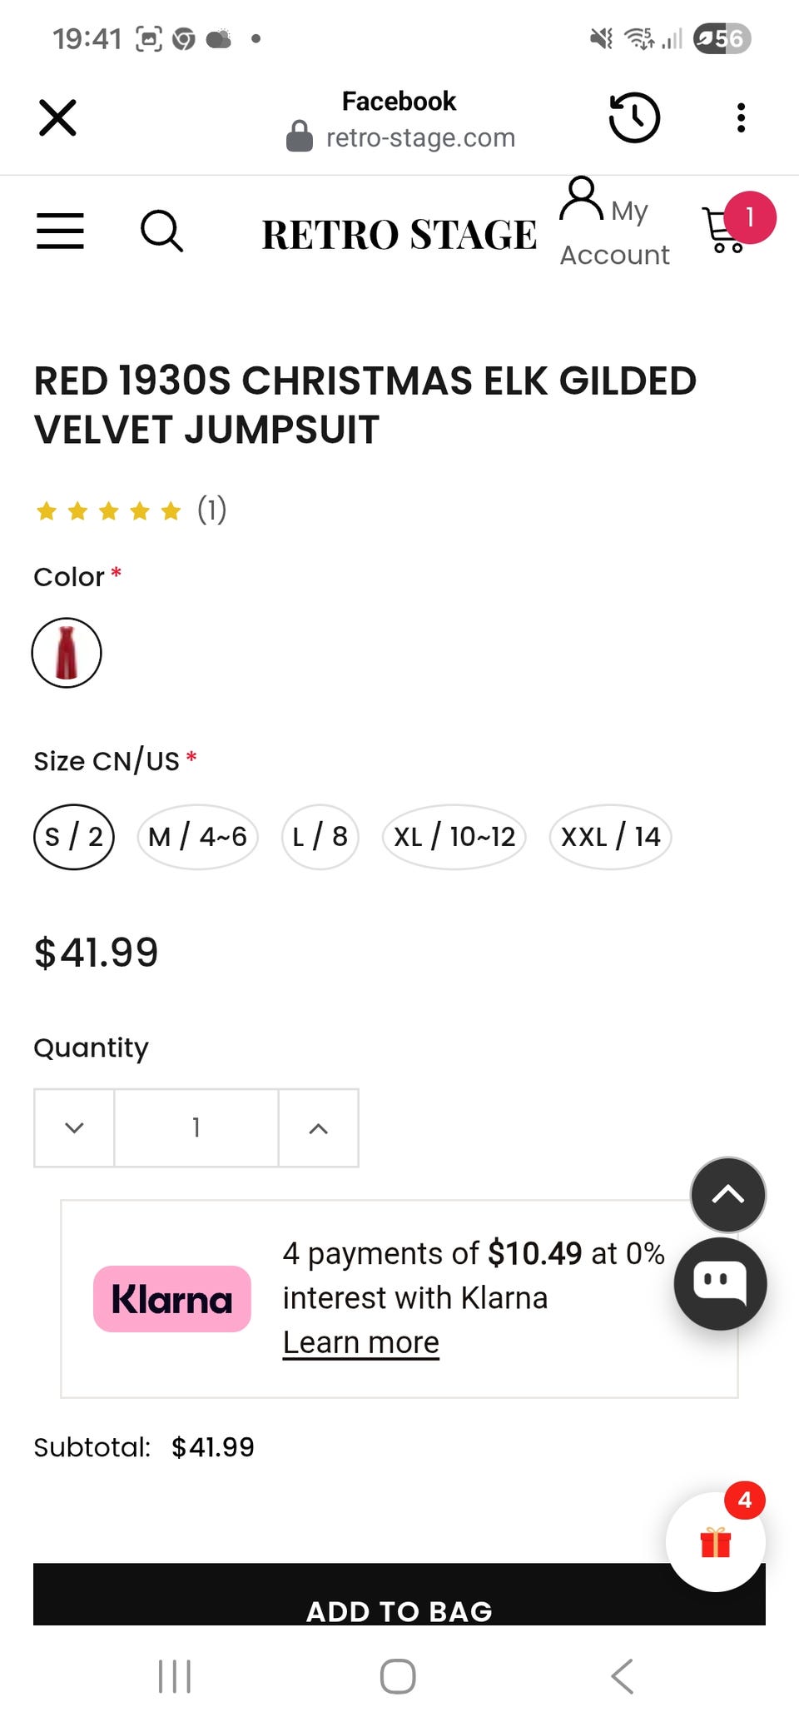The height and width of the screenshot is (1732, 799).
Task: Select size S / 2
Action: pos(74,837)
